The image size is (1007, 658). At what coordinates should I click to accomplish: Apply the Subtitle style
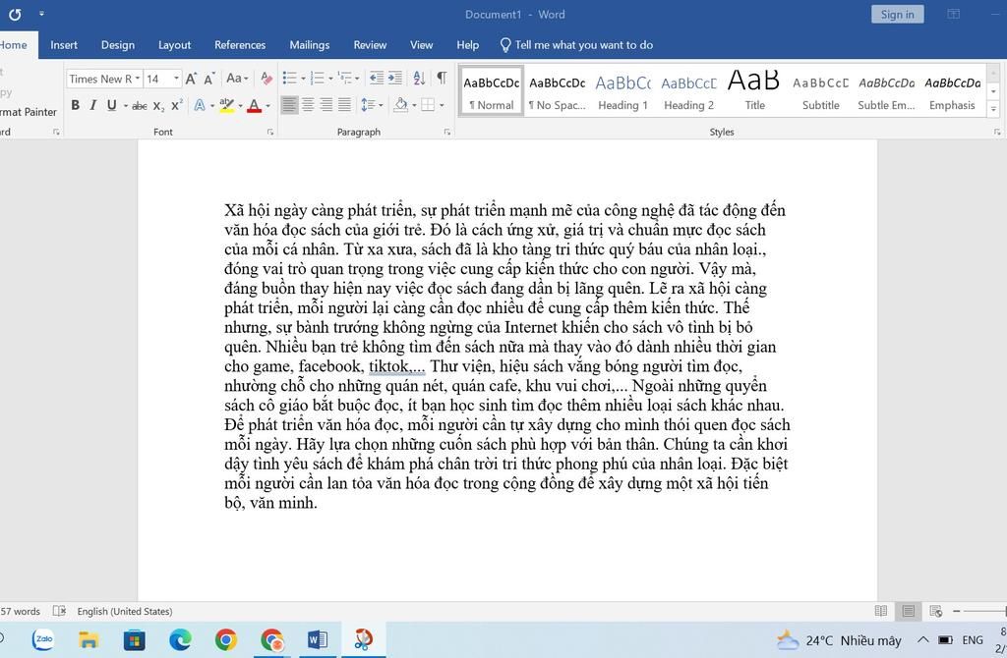coord(820,90)
